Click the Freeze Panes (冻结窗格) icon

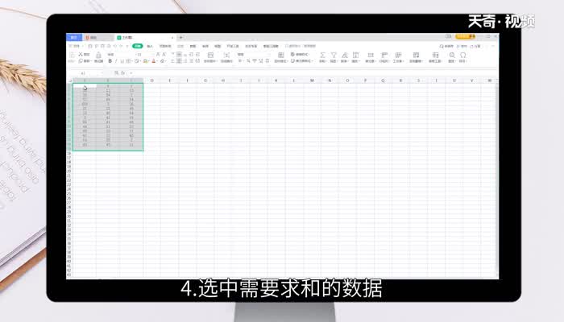click(x=417, y=55)
